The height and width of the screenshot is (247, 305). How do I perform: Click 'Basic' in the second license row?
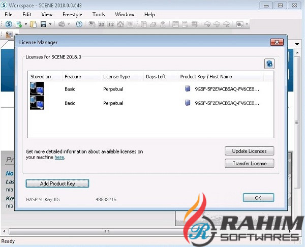click(70, 103)
